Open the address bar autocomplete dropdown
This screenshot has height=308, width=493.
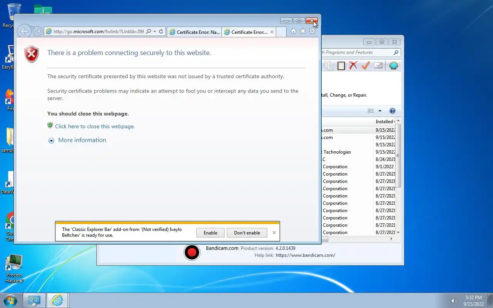tap(154, 32)
